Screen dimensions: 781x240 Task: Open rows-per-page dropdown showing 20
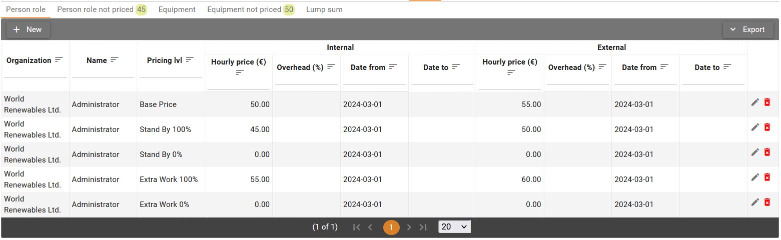click(x=454, y=227)
